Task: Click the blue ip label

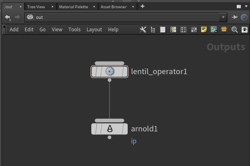Action: 133,141
